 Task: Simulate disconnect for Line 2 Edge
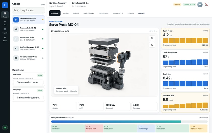[28, 82]
